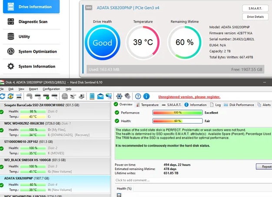This screenshot has width=272, height=197.
Task: Click the green check icon beside Performance
Action: tap(117, 113)
